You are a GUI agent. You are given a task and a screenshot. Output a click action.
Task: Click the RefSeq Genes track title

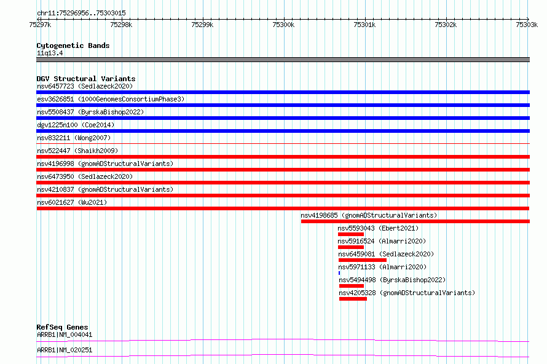point(62,327)
